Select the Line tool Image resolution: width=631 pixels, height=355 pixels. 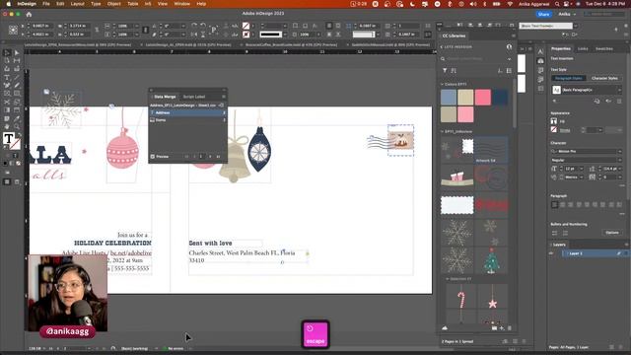(17, 77)
